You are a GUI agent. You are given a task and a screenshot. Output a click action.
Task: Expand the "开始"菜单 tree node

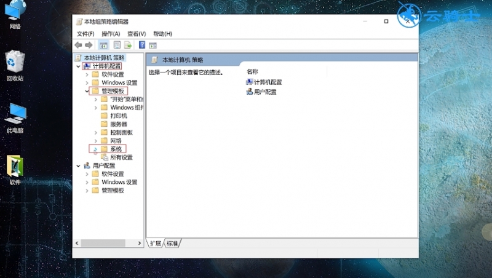pyautogui.click(x=96, y=100)
